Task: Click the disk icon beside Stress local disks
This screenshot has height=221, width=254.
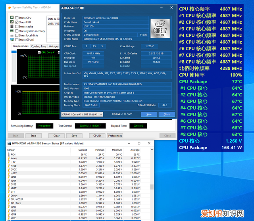Action: 12,35
